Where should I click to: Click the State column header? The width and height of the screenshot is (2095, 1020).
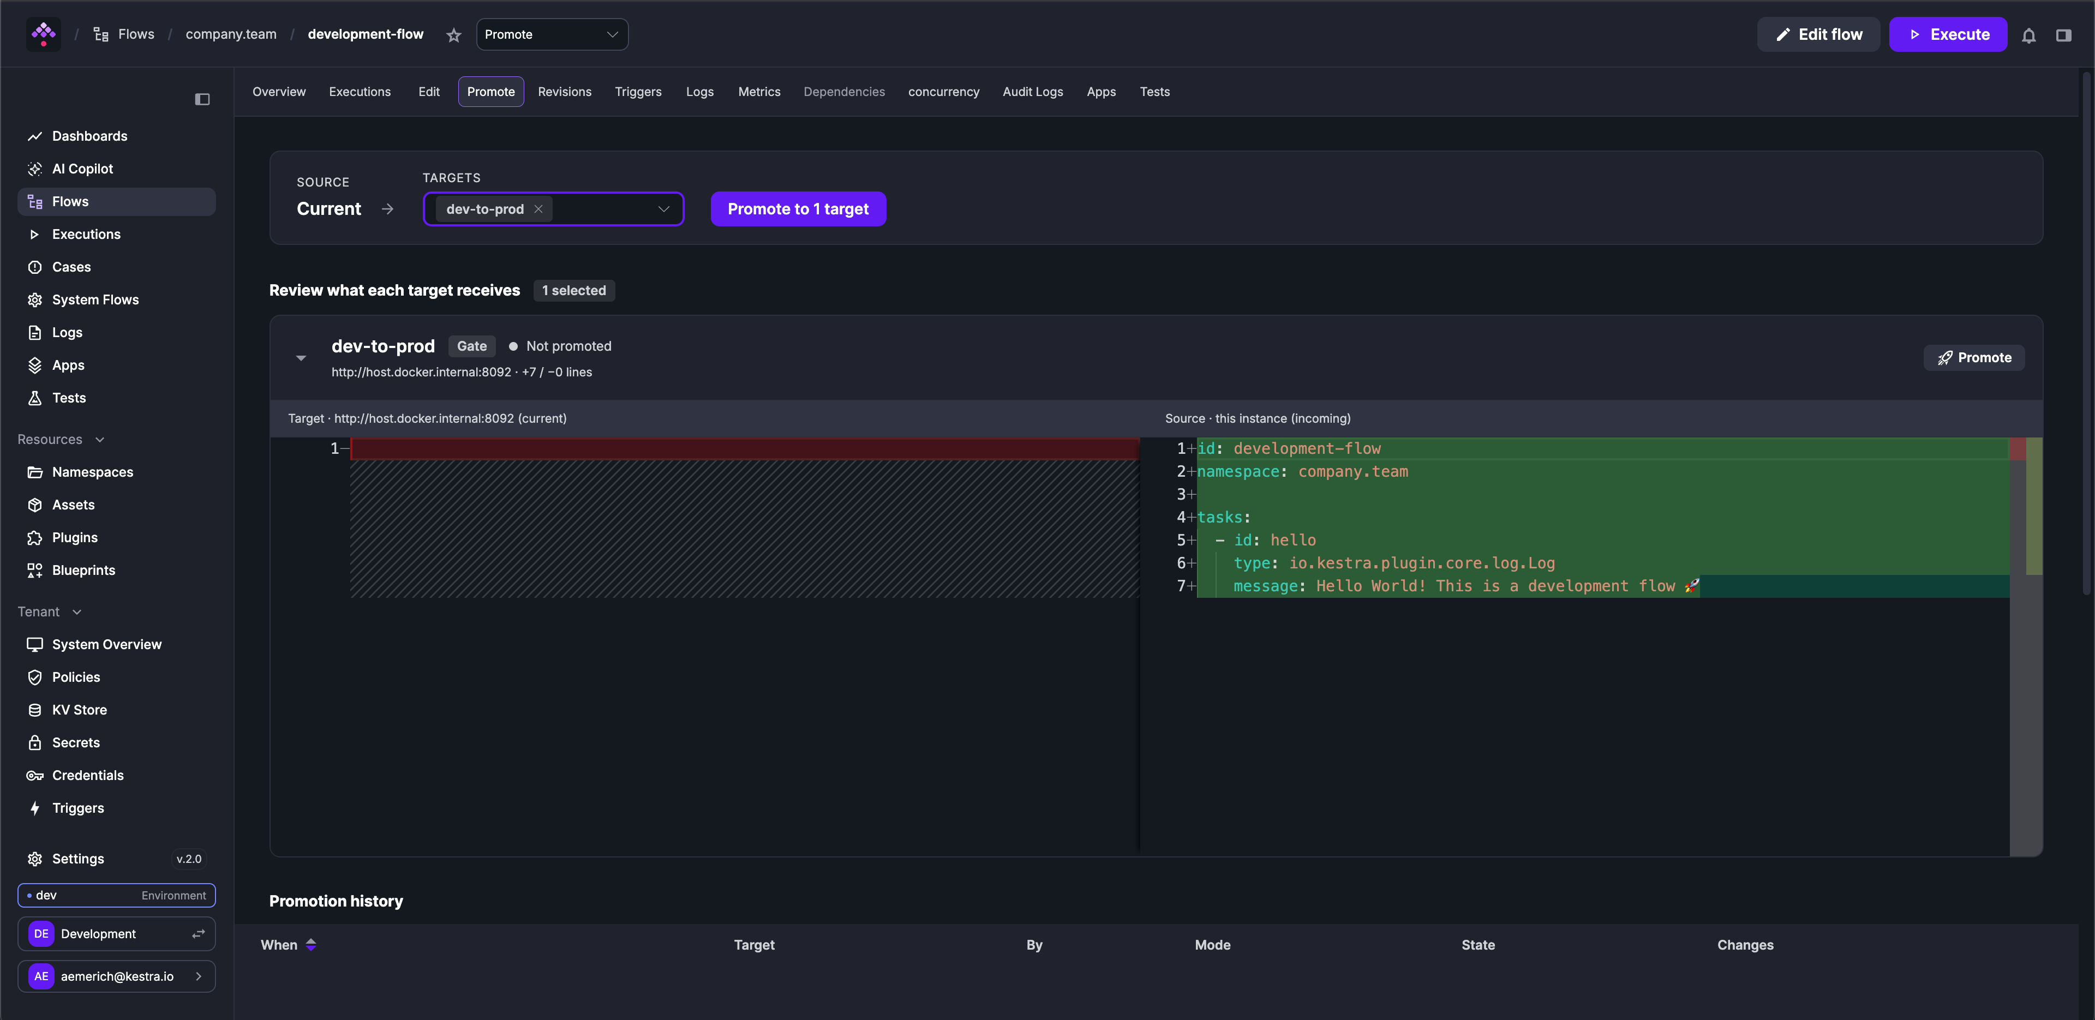pyautogui.click(x=1478, y=944)
